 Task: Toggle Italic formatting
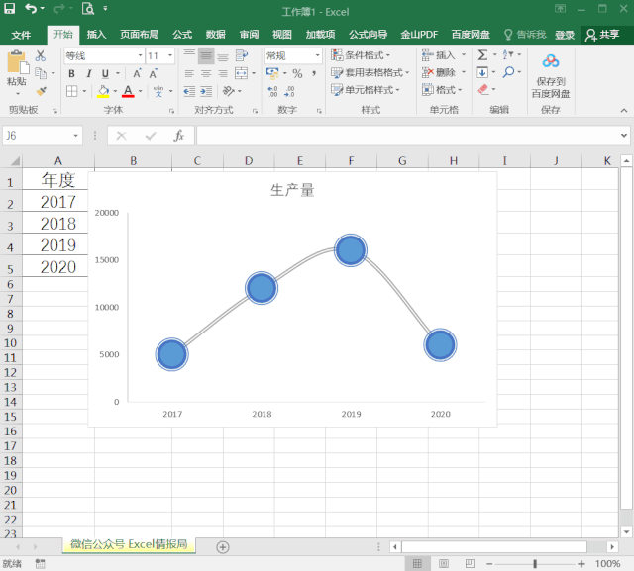88,73
